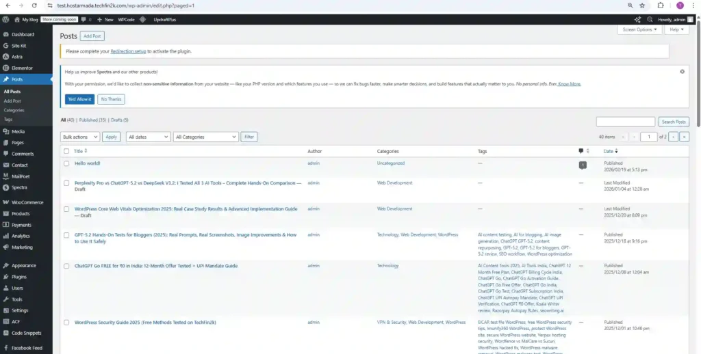Open comments bubble icon in admin bar

click(x=84, y=20)
